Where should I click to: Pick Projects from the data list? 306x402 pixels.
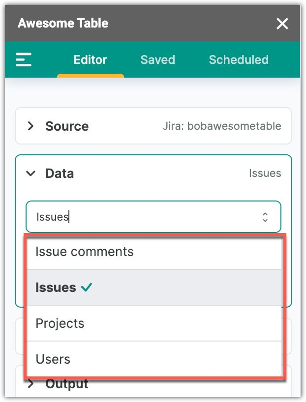60,323
